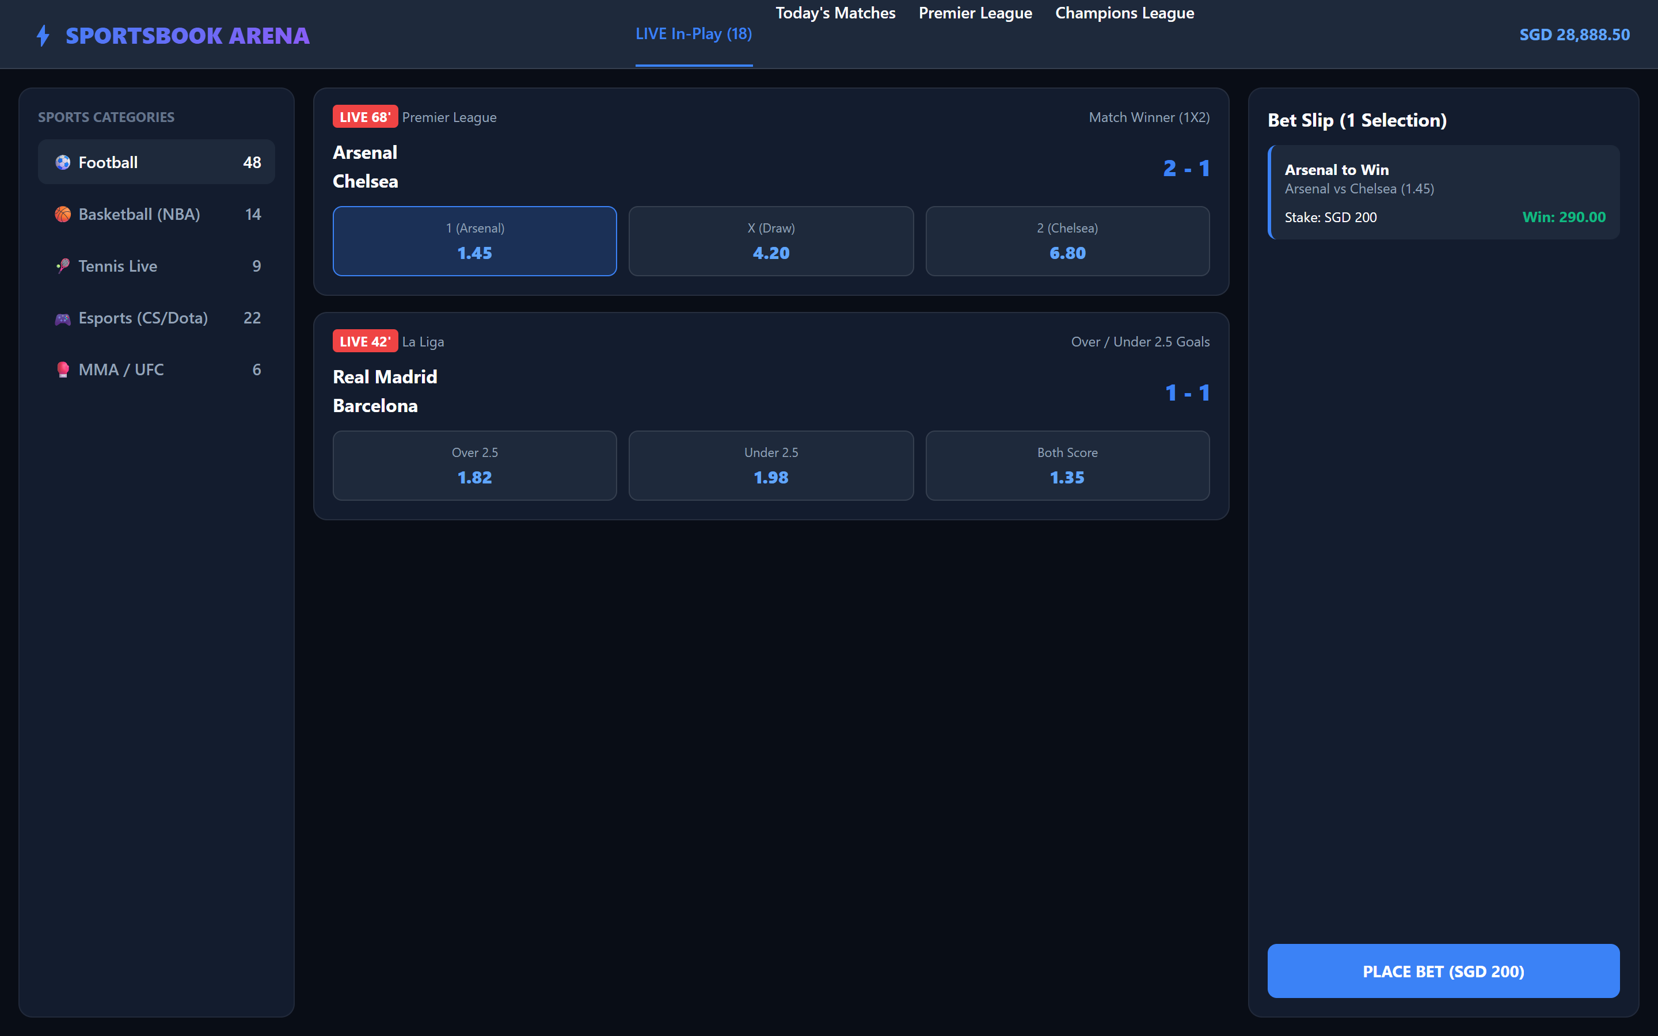Open Tennis Live category
Viewport: 1658px width, 1036px height.
coord(156,266)
